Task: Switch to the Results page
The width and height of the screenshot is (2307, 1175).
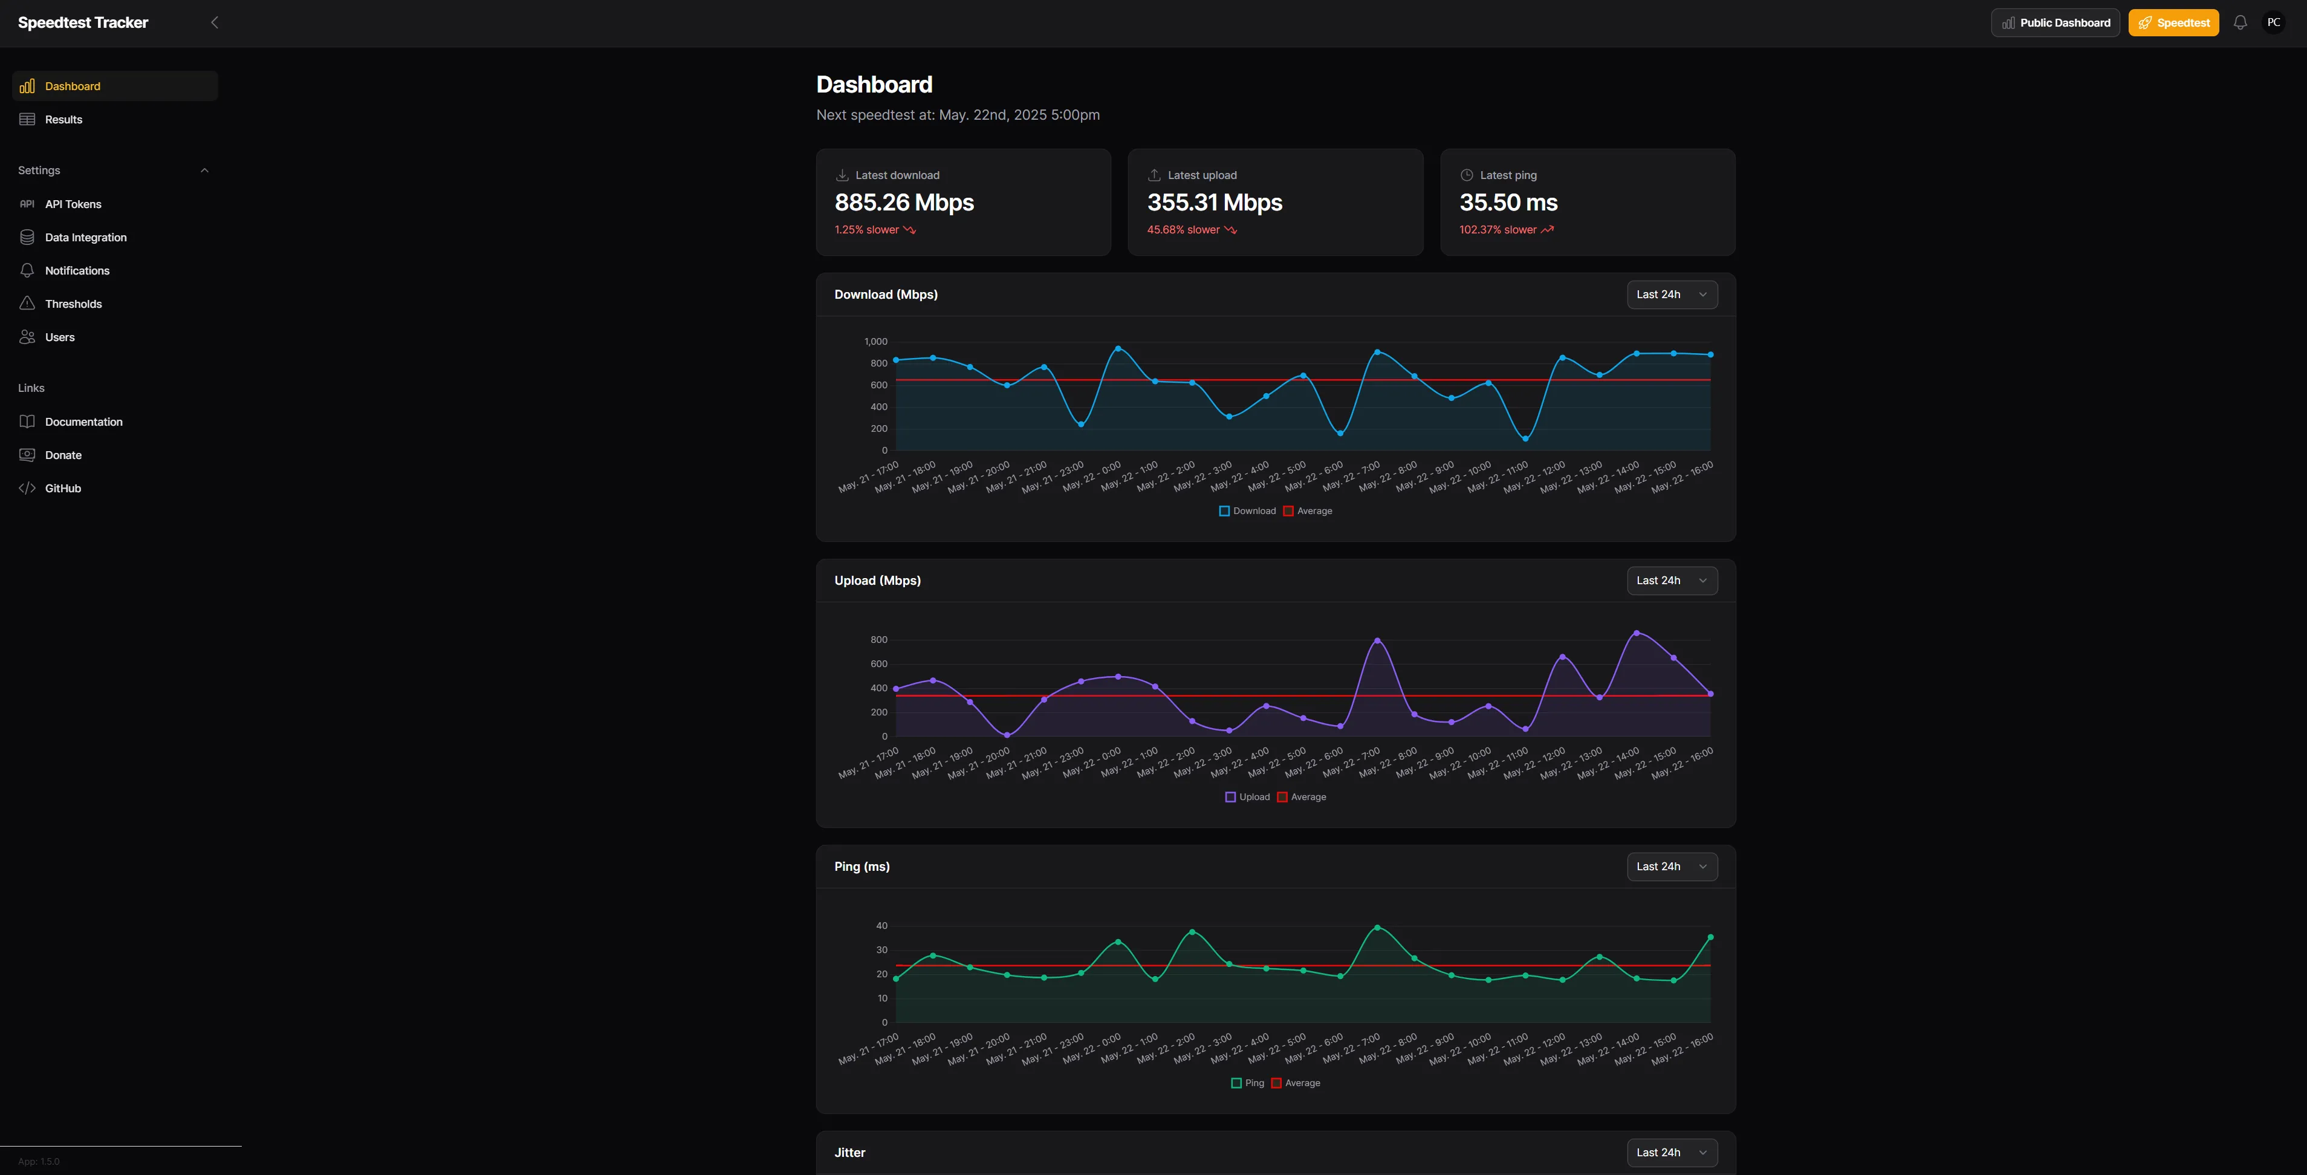Action: pos(63,118)
